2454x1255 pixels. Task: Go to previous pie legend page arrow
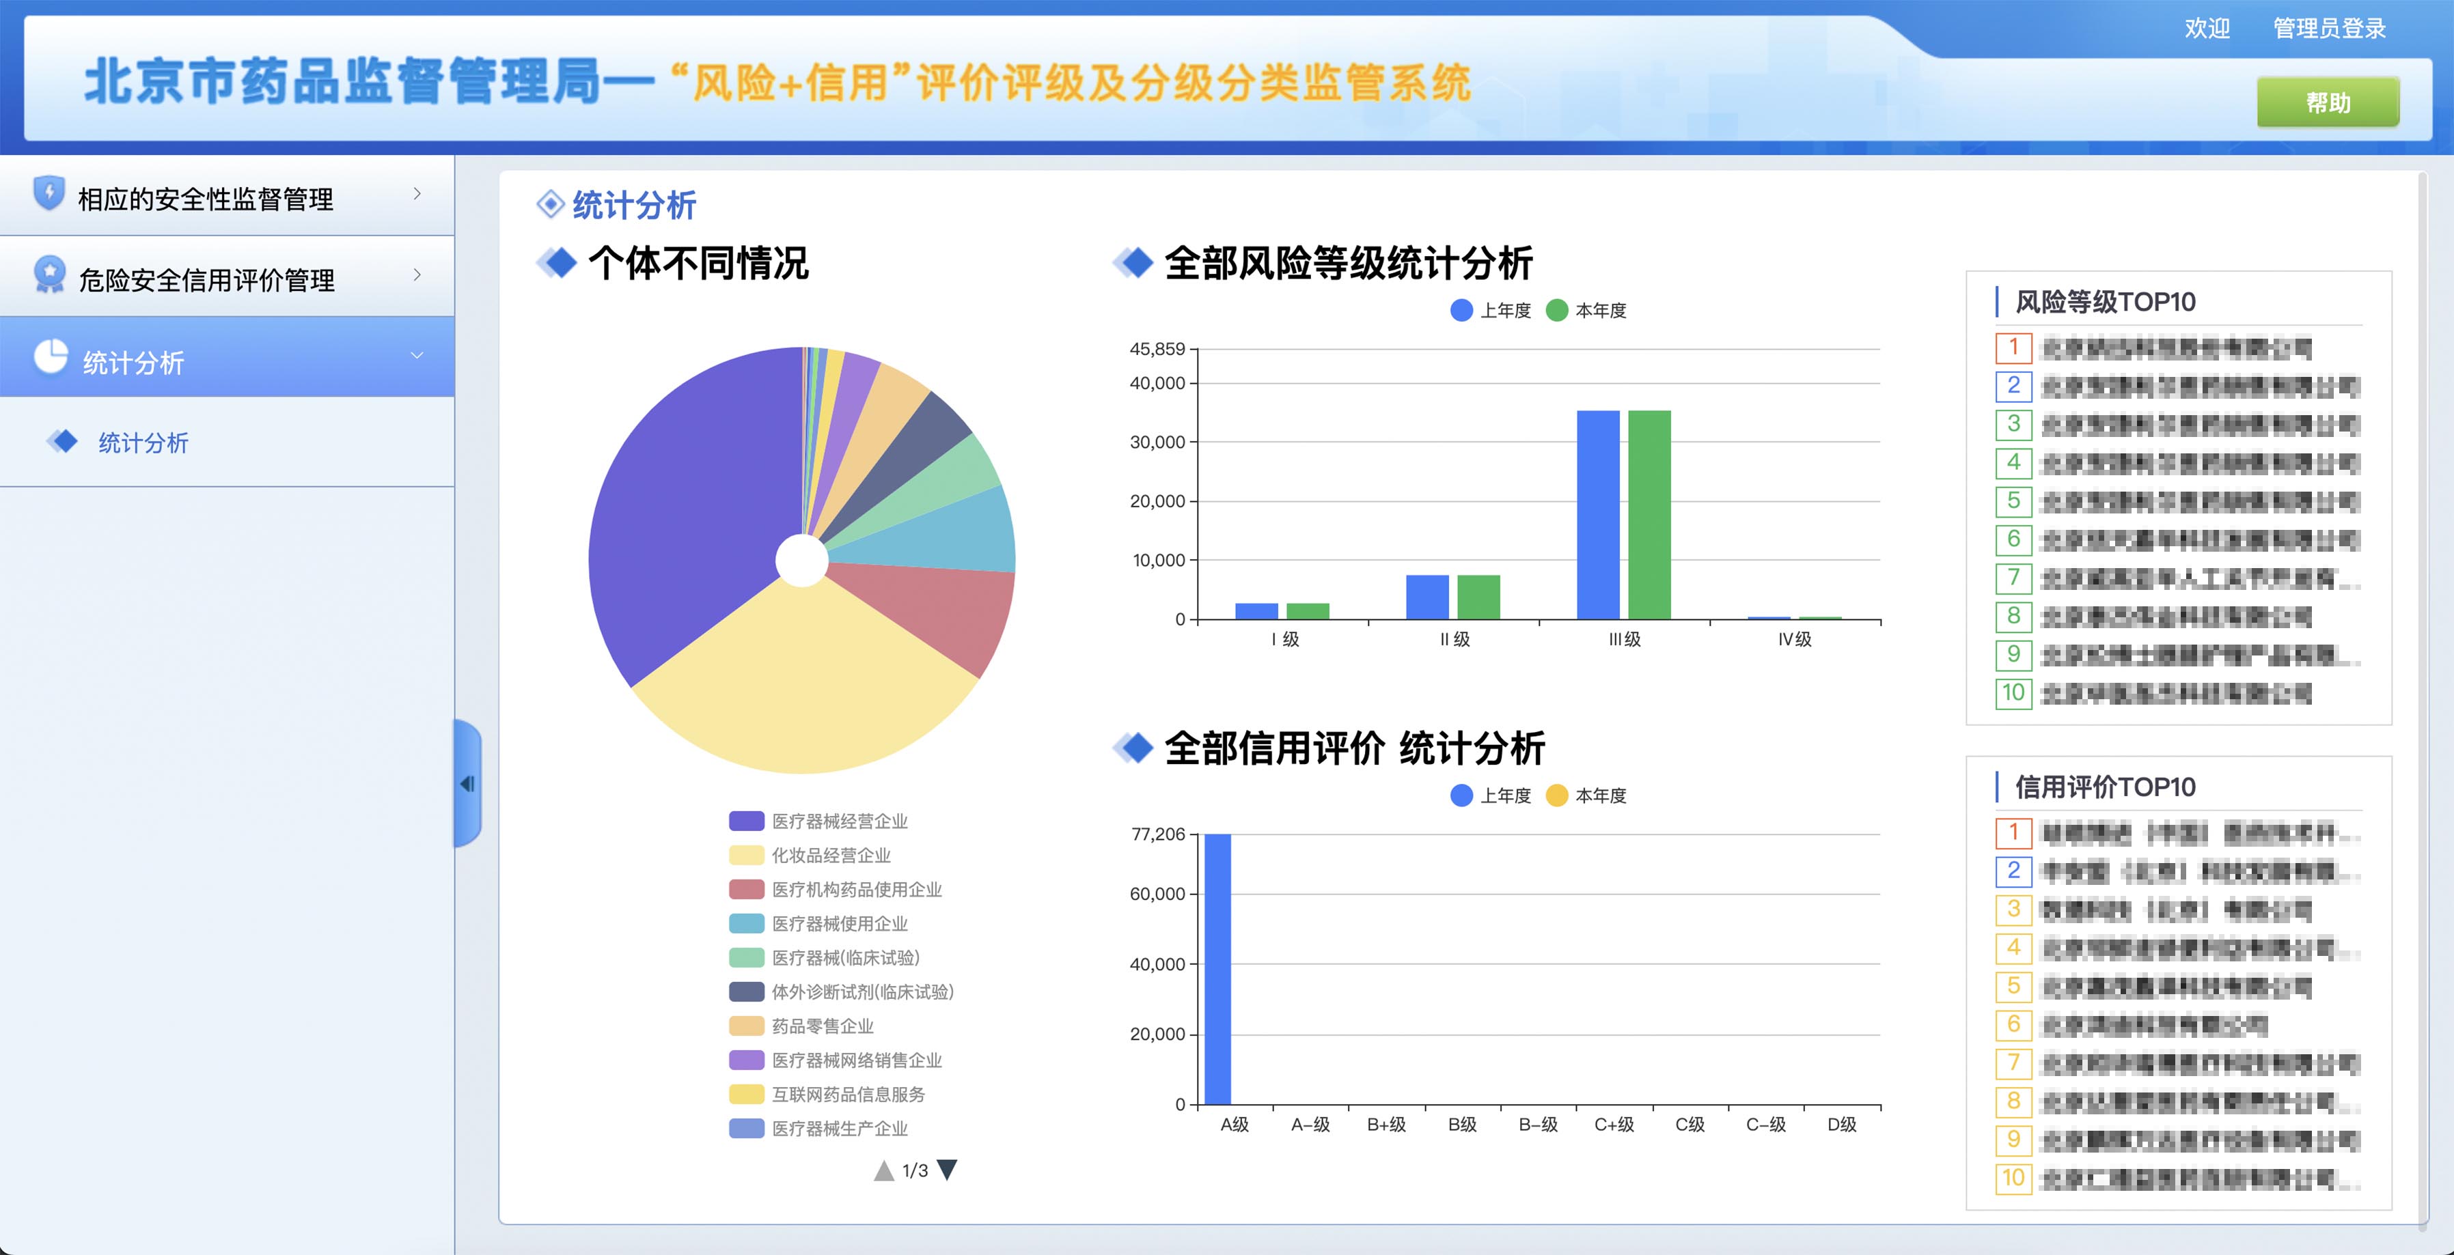coord(883,1170)
